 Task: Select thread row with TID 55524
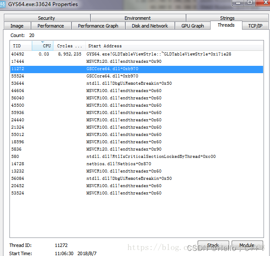[x=137, y=76]
